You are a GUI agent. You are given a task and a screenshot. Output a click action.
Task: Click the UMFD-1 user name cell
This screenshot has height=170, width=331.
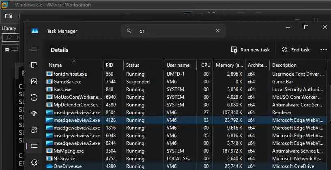pyautogui.click(x=175, y=74)
